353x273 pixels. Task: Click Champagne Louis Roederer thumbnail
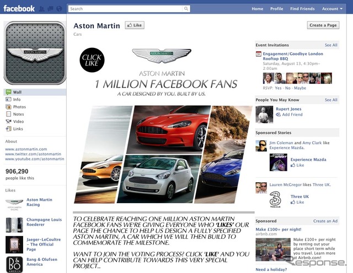pyautogui.click(x=14, y=225)
